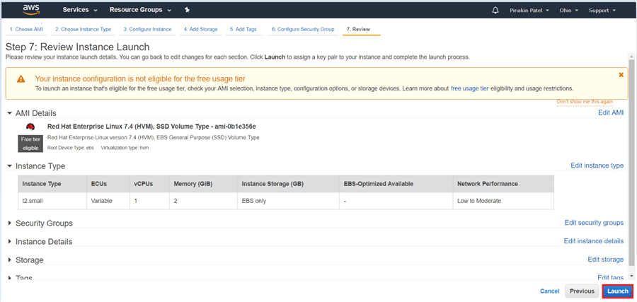Click the Variable ECUs cell
This screenshot has height=302, width=637.
(108, 201)
